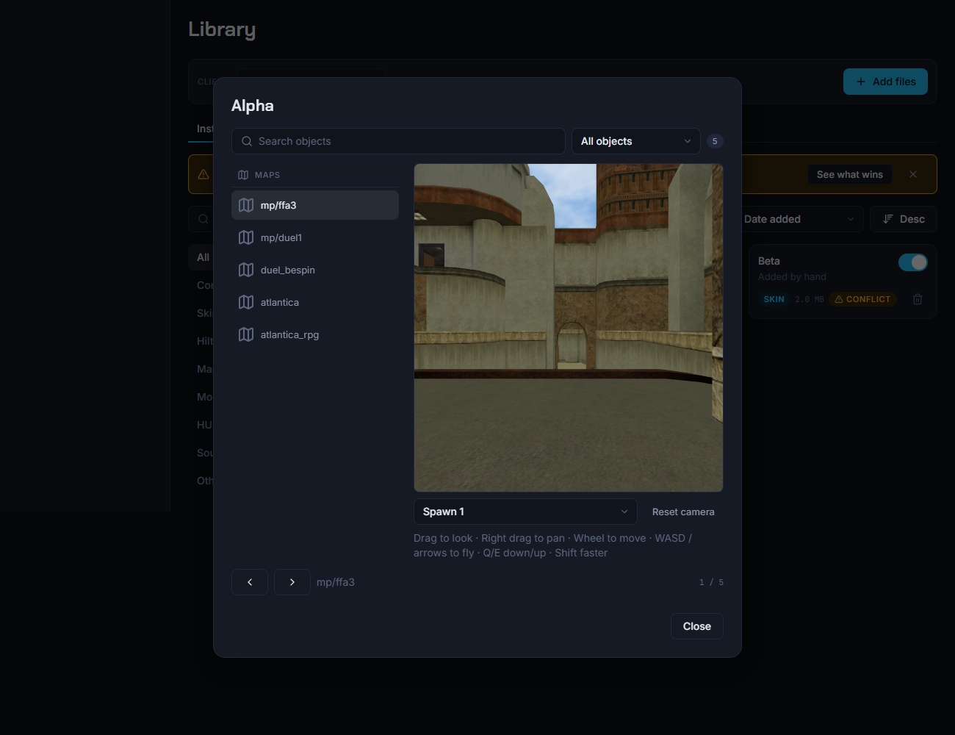The height and width of the screenshot is (735, 955).
Task: Advance to the next object with the right arrow
Action: tap(292, 582)
